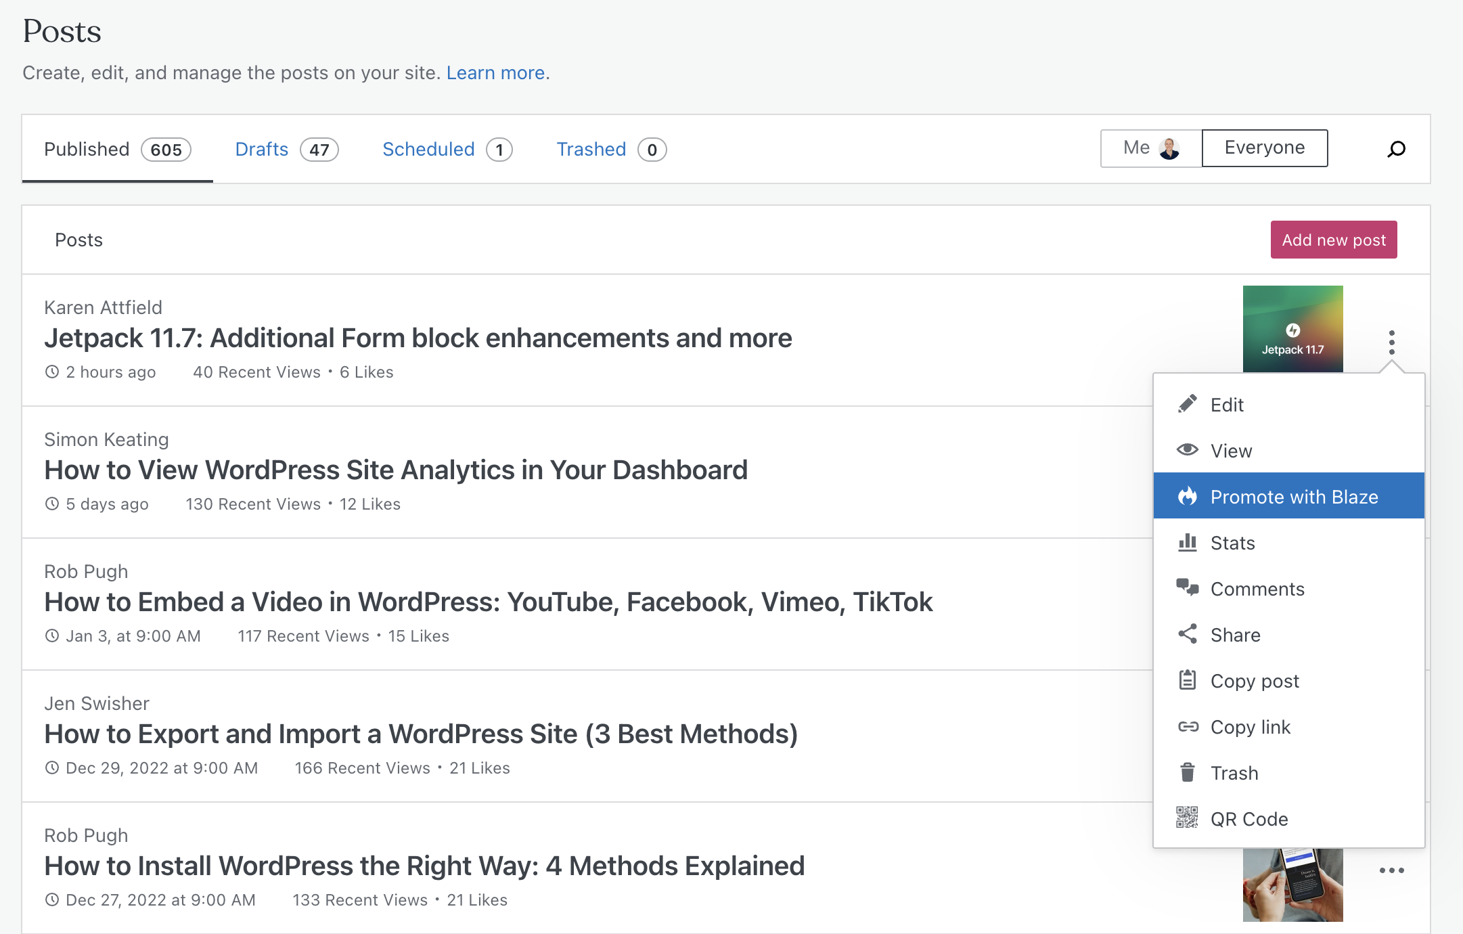1463x934 pixels.
Task: Click the Add new post button
Action: click(1334, 240)
